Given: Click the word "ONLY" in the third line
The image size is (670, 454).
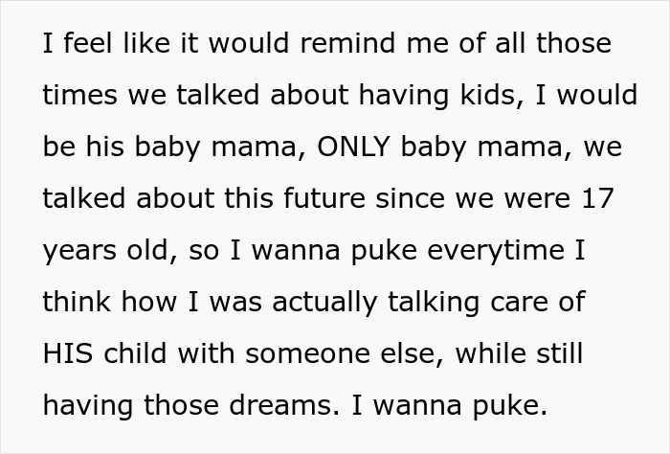Looking at the screenshot, I should click(x=353, y=147).
